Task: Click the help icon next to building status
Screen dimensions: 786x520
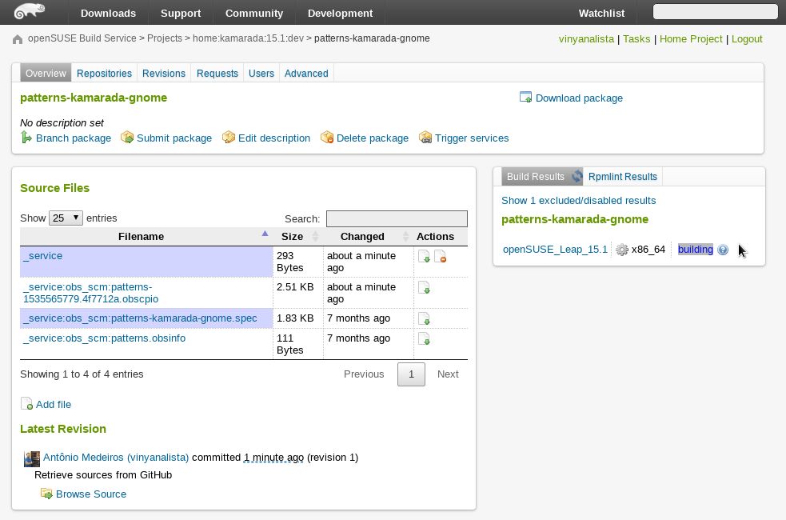Action: click(722, 250)
